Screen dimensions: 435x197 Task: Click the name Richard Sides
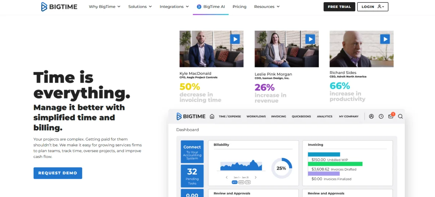(343, 73)
